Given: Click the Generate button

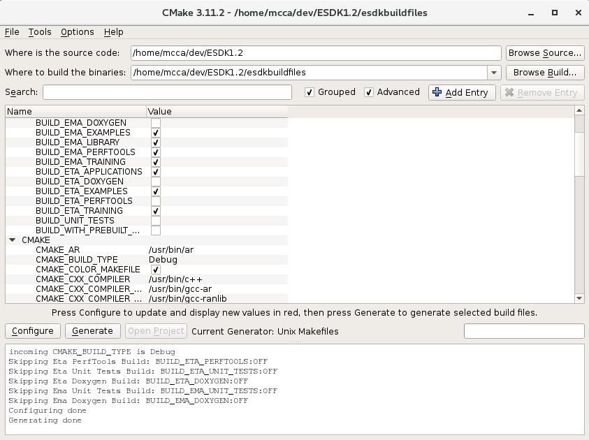Looking at the screenshot, I should click(92, 331).
